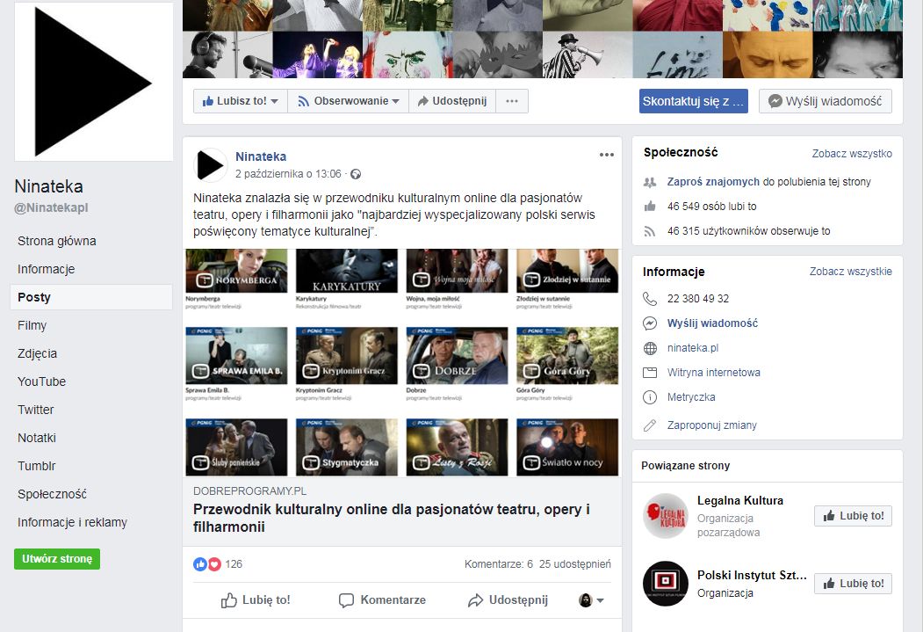Open Notatki sidebar item

coord(37,438)
